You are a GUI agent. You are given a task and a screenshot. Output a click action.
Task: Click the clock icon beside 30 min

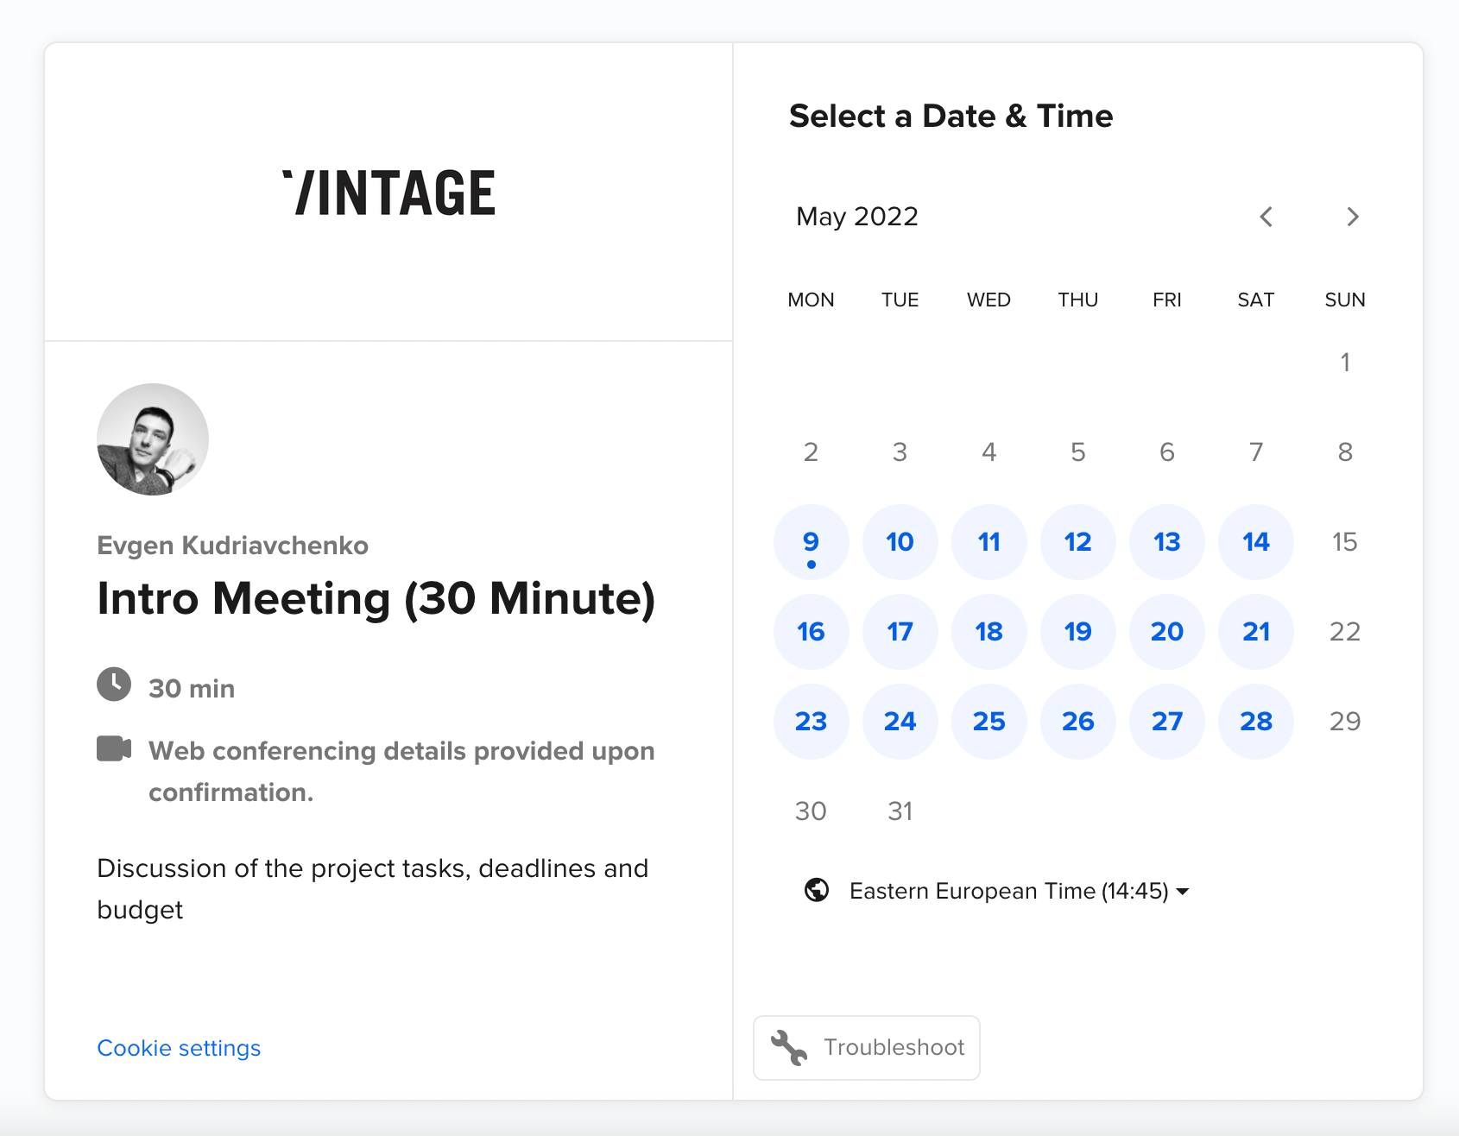[x=114, y=685]
